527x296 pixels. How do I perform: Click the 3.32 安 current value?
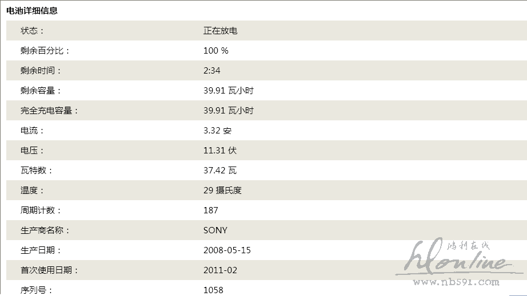[x=217, y=131]
